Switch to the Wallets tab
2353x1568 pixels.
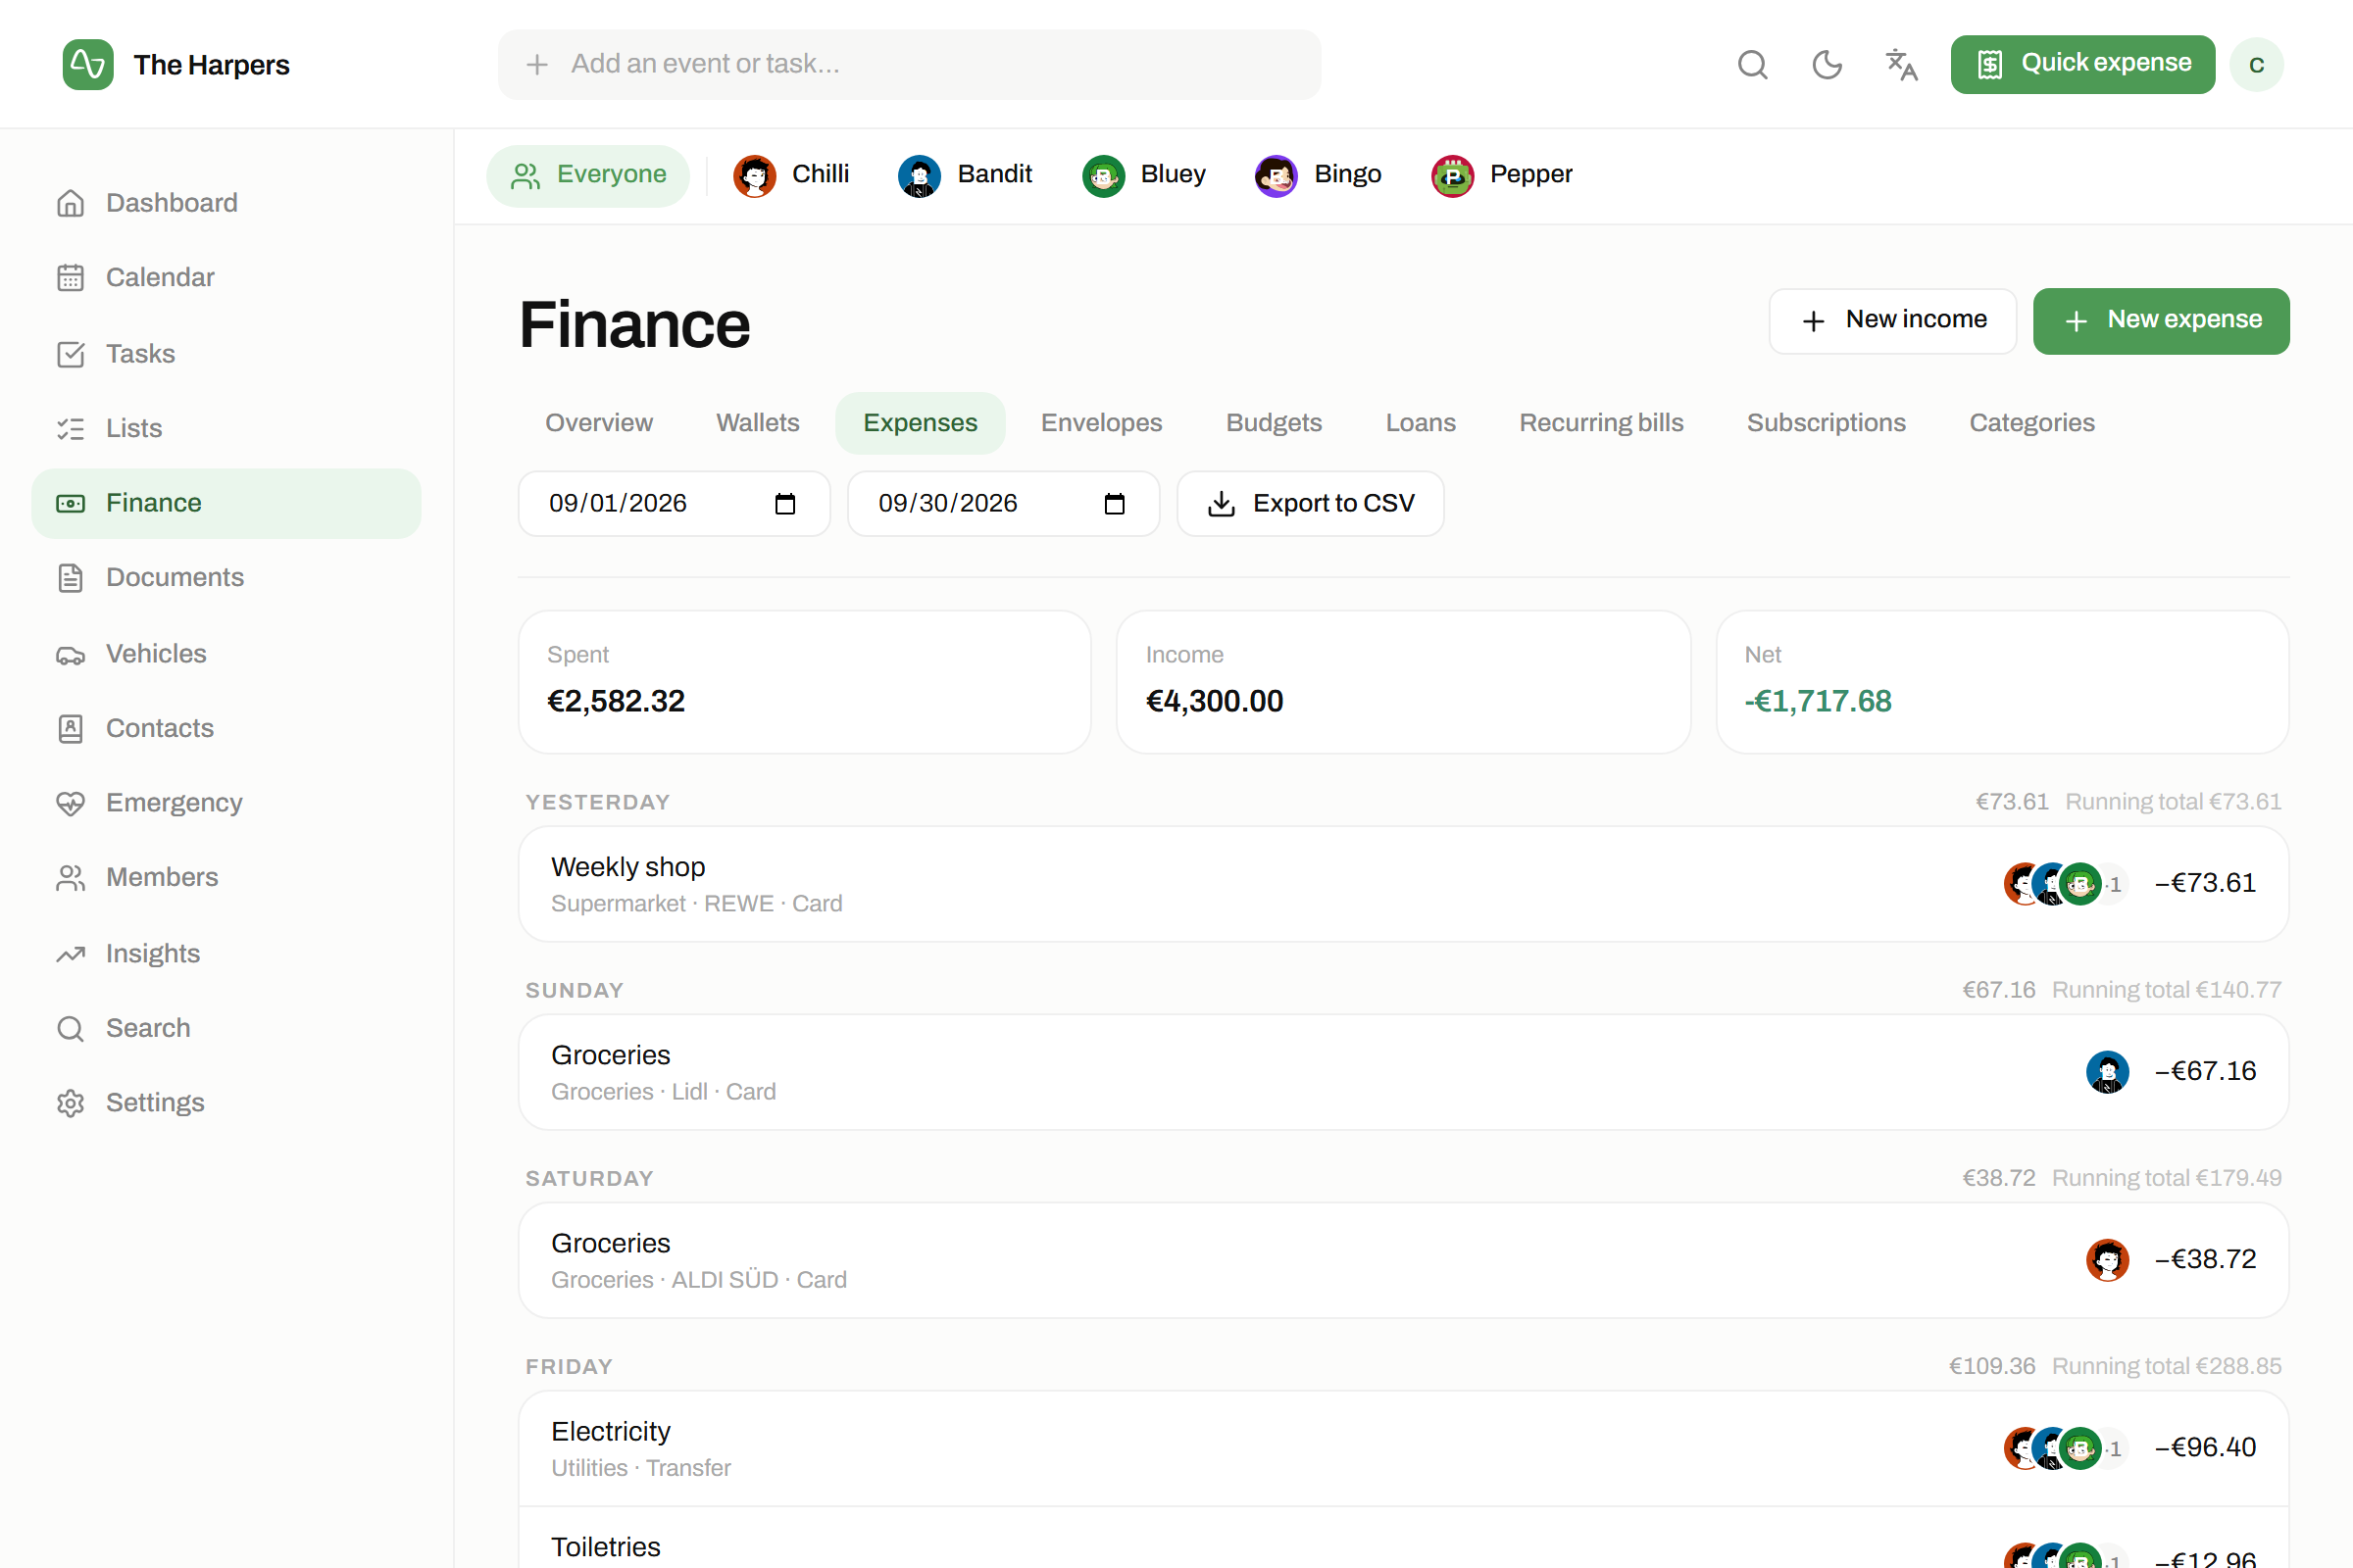[757, 423]
